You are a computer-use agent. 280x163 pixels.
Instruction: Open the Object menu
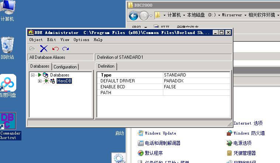point(36,40)
